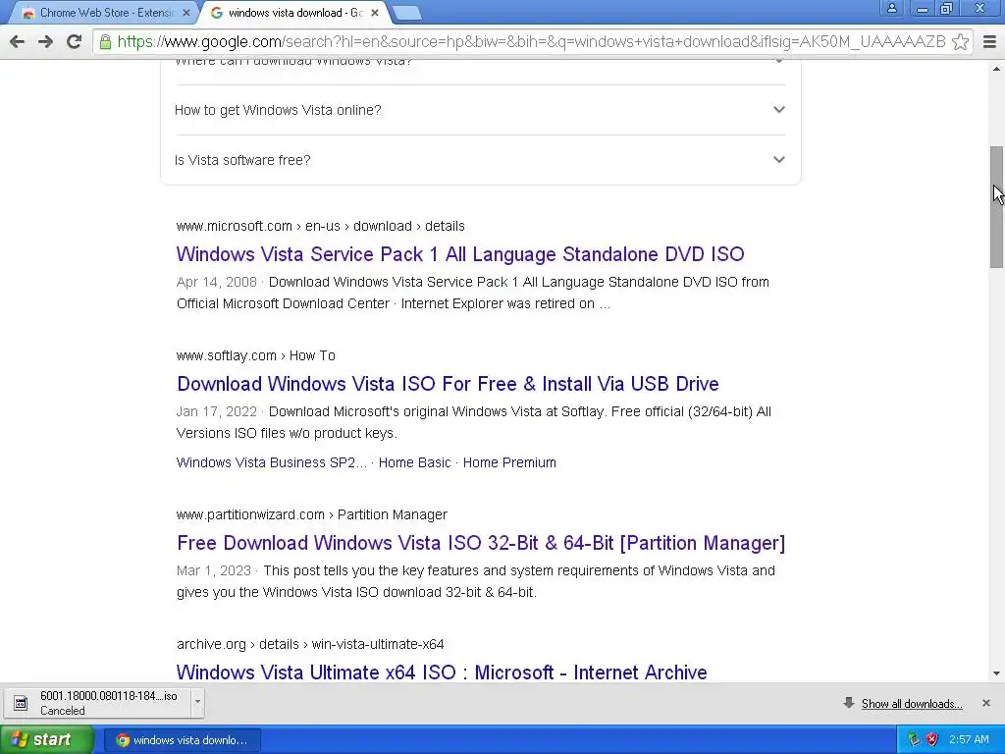The image size is (1005, 754).
Task: Click the user profile icon in title bar
Action: click(x=891, y=8)
